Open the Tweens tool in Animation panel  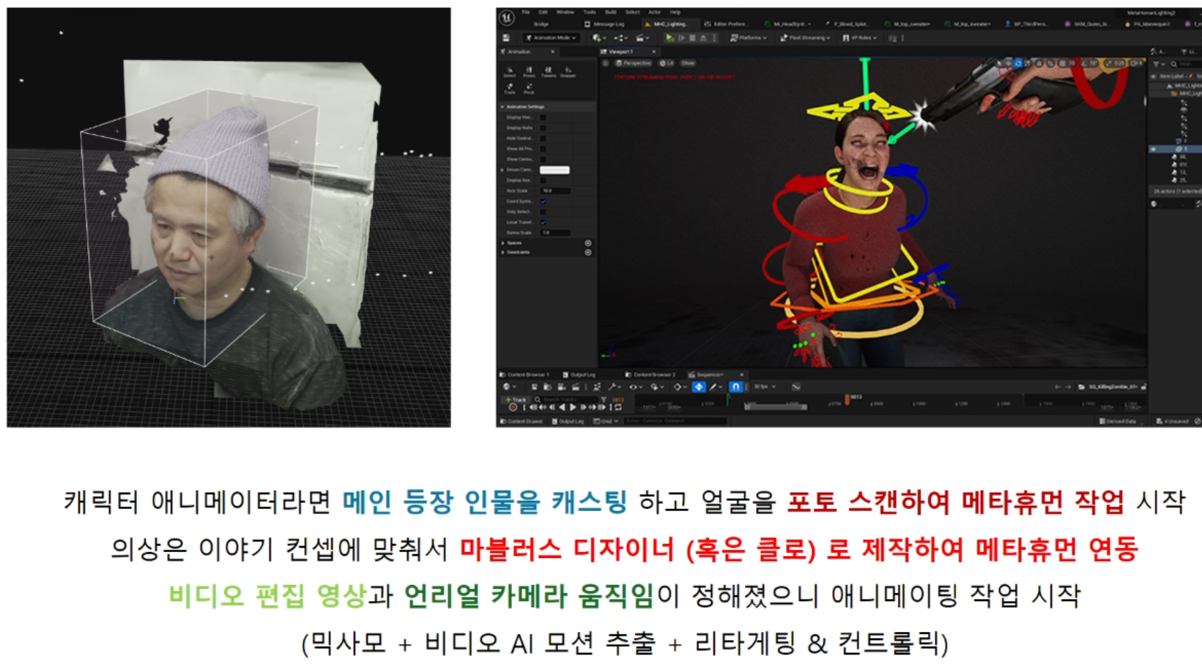(x=548, y=72)
